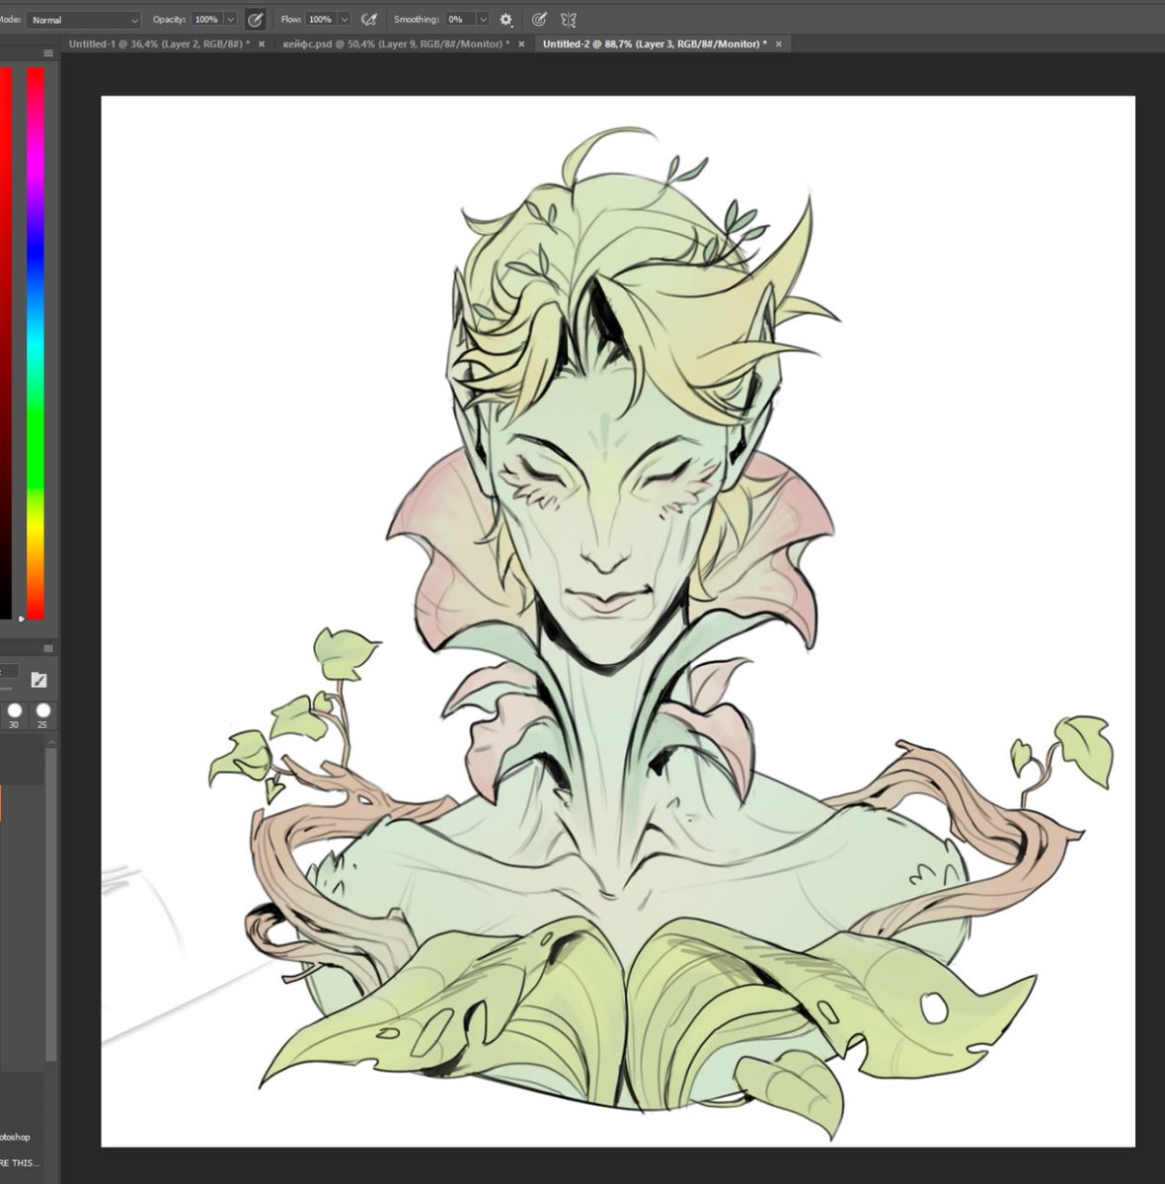This screenshot has height=1184, width=1165.
Task: Select the round brush preset sized 30
Action: point(13,712)
